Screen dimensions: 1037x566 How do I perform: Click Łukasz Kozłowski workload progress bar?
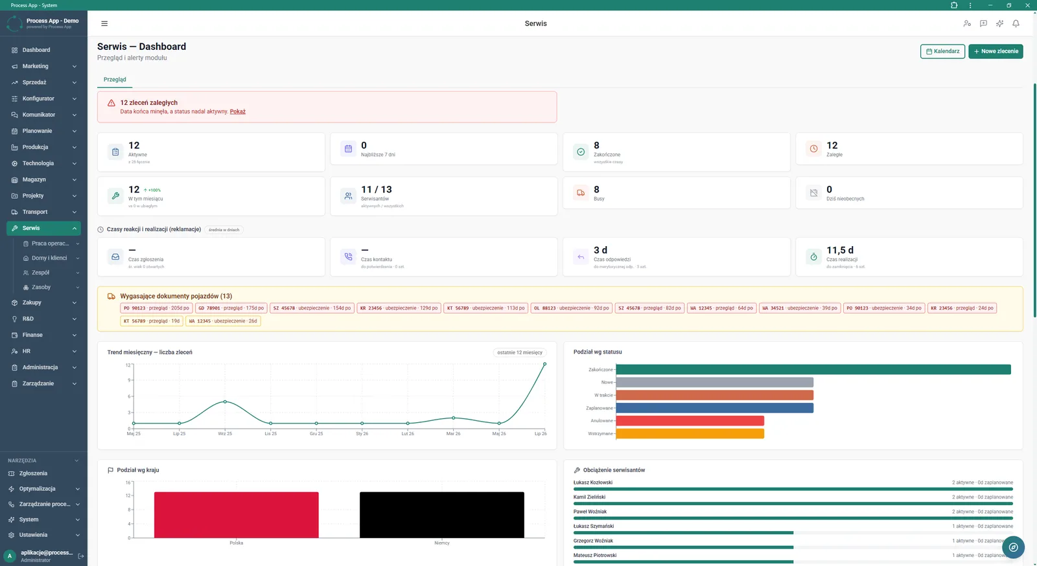[793, 489]
